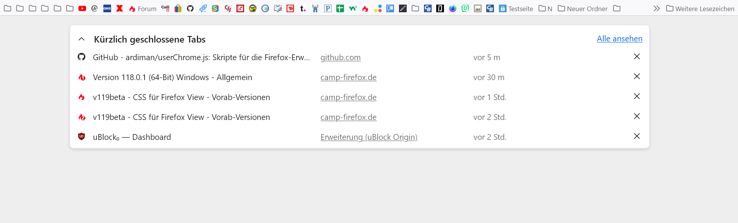The image size is (738, 223).
Task: Open the 't.' bookmark icon
Action: coord(303,8)
